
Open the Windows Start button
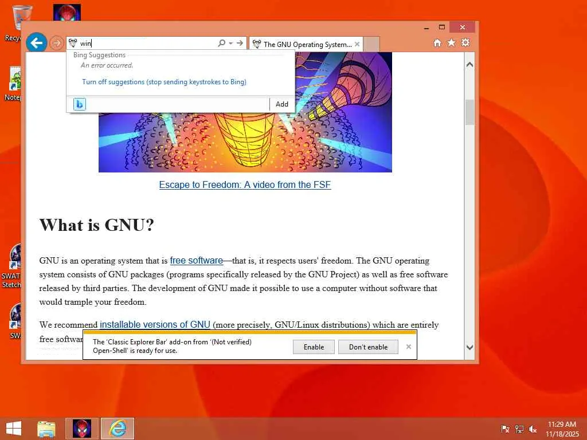pos(14,429)
